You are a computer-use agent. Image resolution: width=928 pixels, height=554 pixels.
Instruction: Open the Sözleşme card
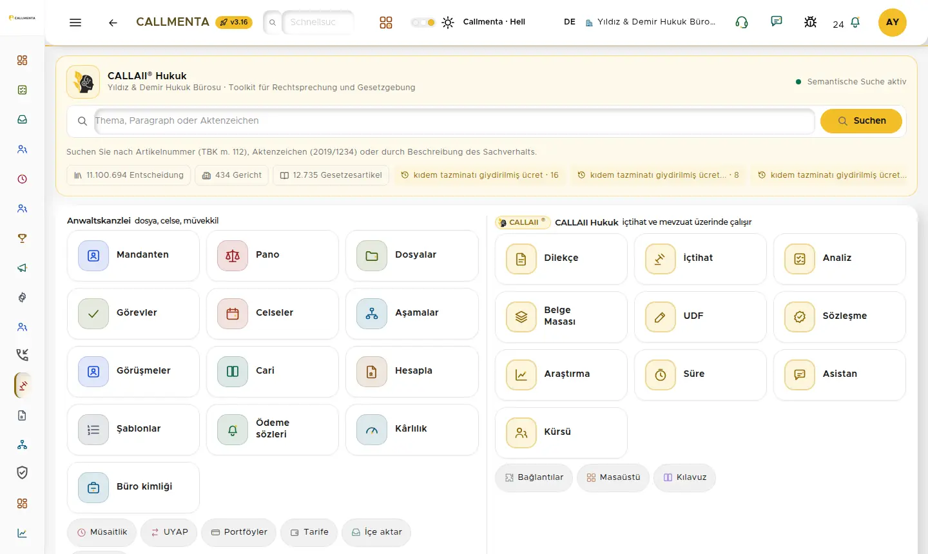tap(840, 317)
